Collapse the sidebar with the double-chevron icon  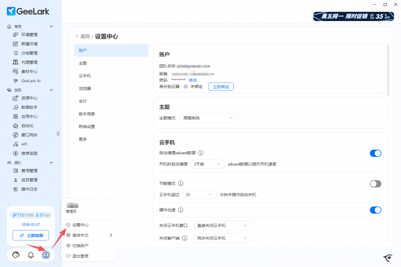click(x=58, y=133)
